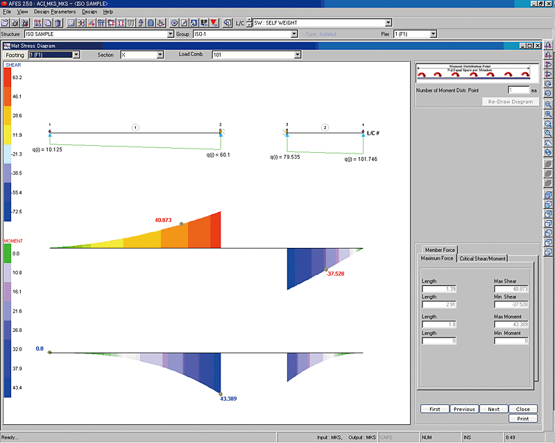Click the zoom in magnifier icon
This screenshot has height=443, width=555.
pyautogui.click(x=548, y=114)
